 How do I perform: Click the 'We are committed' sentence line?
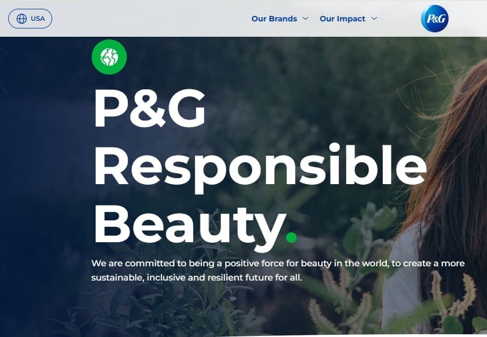(x=278, y=264)
